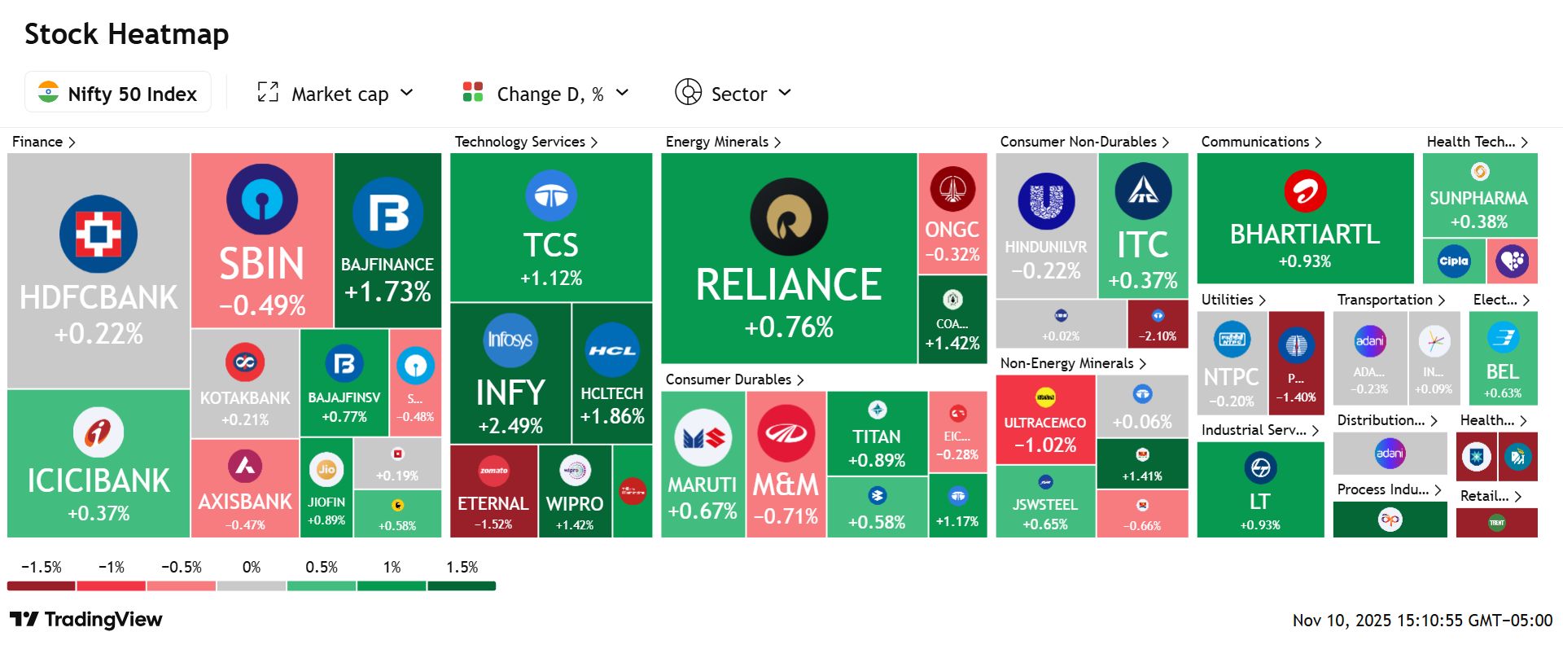Click the gray 0% legend swatch
Image resolution: width=1563 pixels, height=645 pixels.
[x=252, y=586]
